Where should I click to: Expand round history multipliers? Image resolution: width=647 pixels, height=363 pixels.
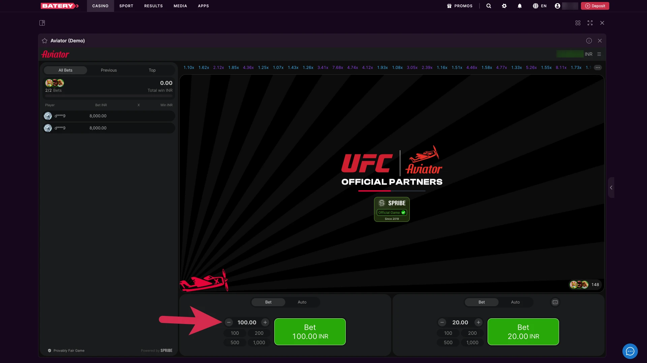[x=598, y=68]
